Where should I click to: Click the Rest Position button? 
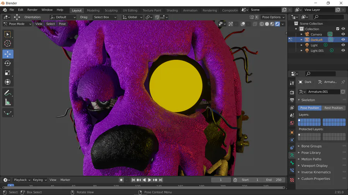[333, 108]
